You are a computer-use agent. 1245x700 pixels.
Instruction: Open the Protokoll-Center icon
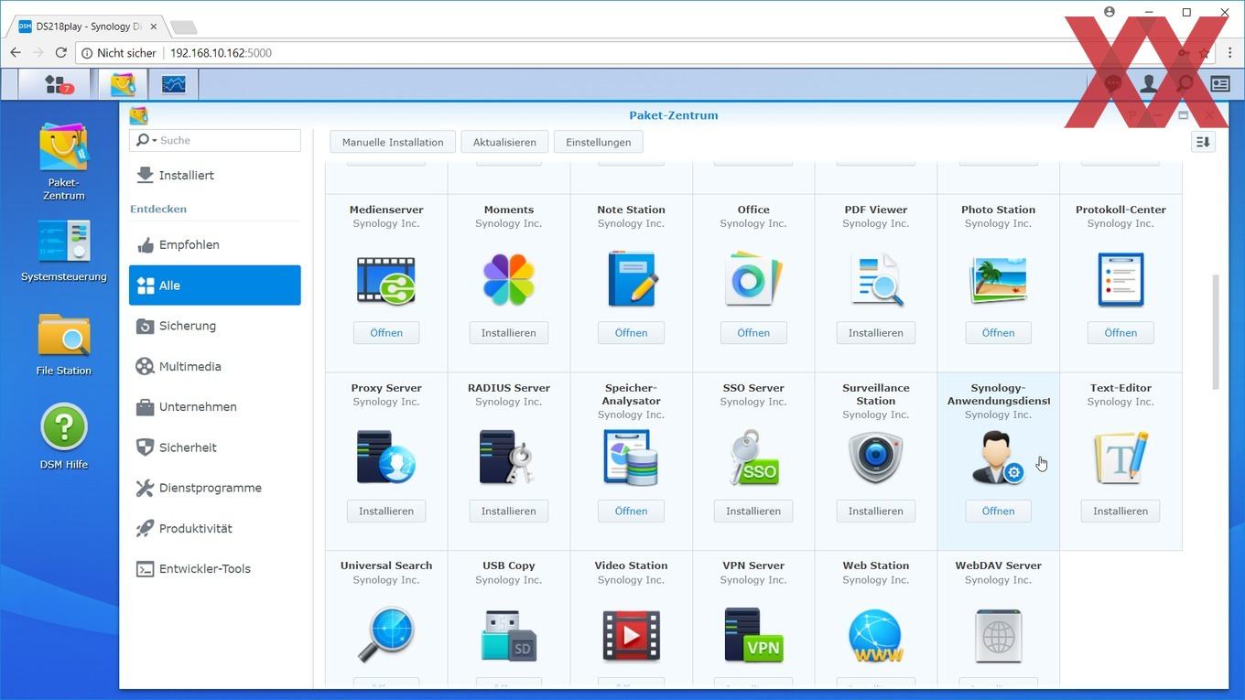(1120, 279)
